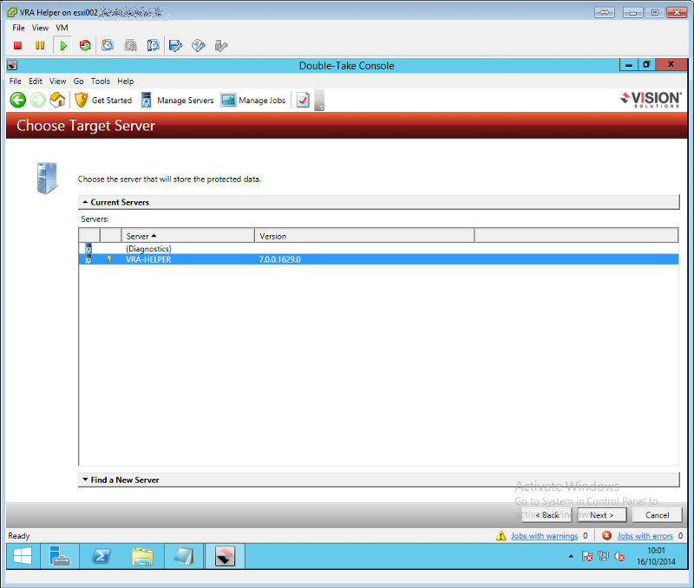Open the Jobs with errors link
This screenshot has height=588, width=694.
pos(645,536)
